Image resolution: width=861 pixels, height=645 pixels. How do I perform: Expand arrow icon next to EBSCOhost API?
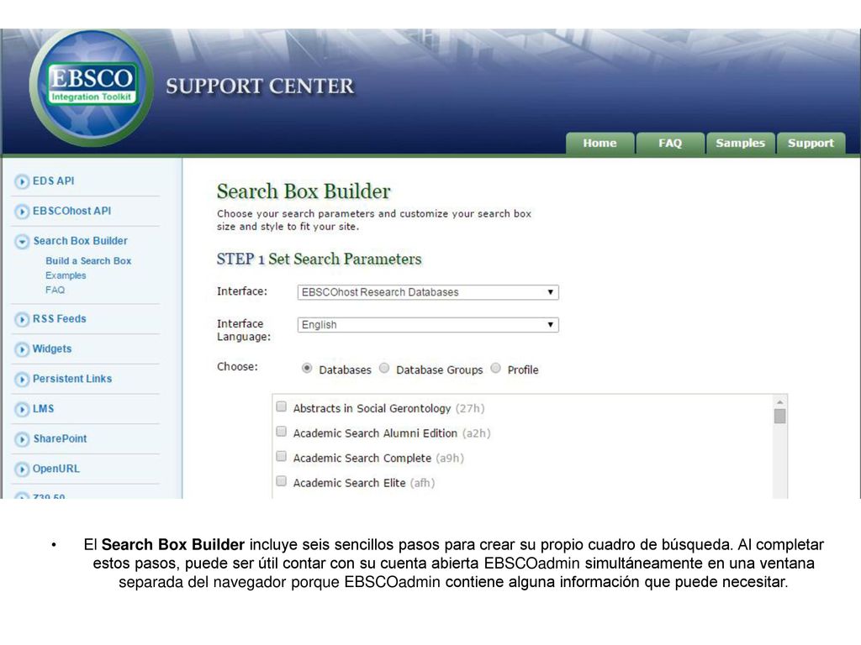[x=22, y=212]
